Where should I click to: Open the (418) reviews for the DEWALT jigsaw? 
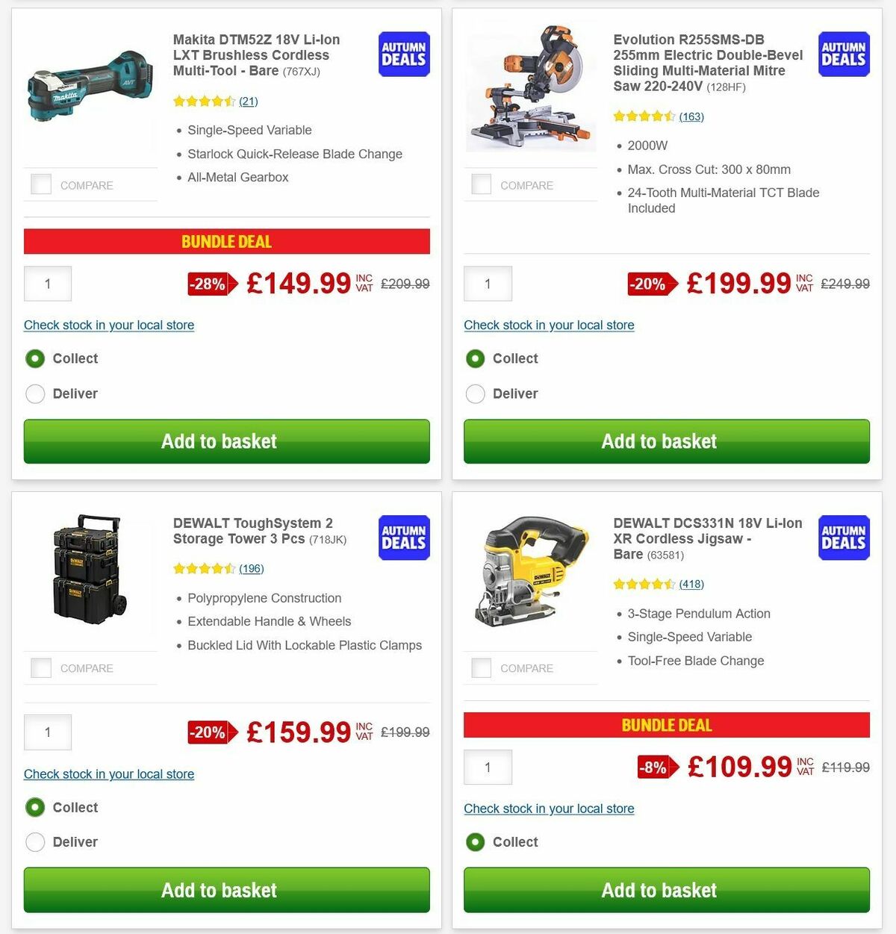pyautogui.click(x=691, y=584)
